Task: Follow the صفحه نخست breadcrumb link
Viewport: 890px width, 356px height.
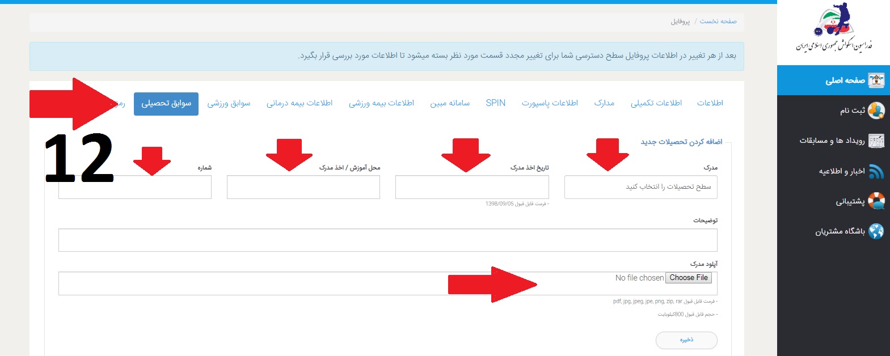Action: coord(718,22)
